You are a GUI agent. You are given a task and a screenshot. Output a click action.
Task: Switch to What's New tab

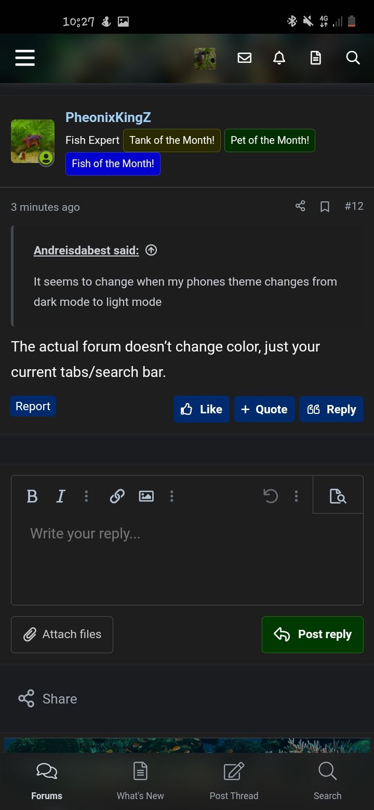pos(140,781)
